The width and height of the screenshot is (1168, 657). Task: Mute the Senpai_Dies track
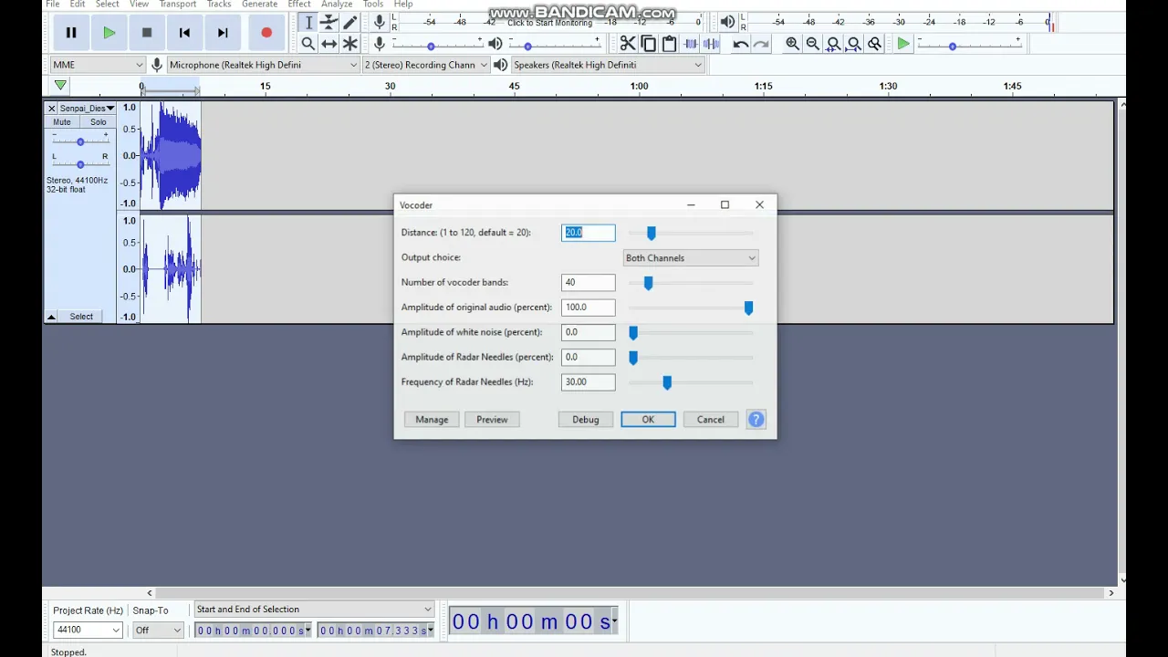click(x=62, y=122)
